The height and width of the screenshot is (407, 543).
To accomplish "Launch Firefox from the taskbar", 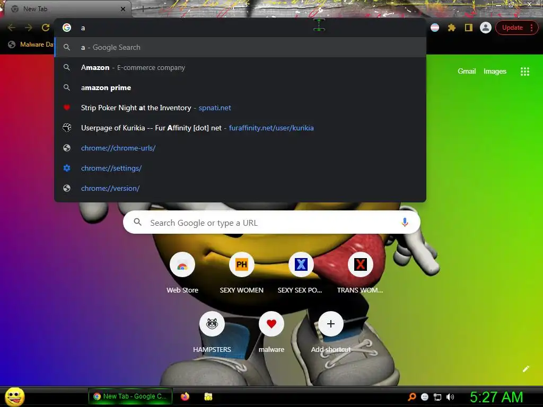I will [x=185, y=396].
